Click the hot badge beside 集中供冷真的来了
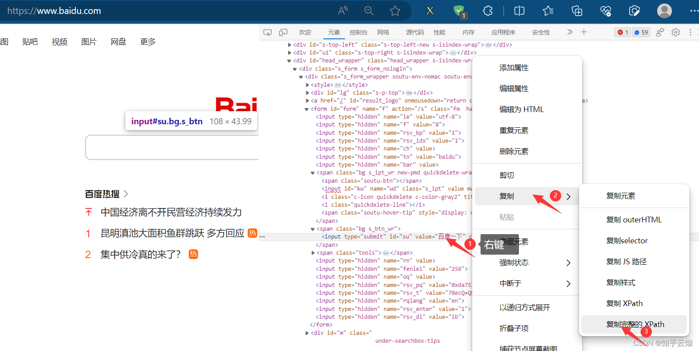699x351 pixels. coord(193,254)
